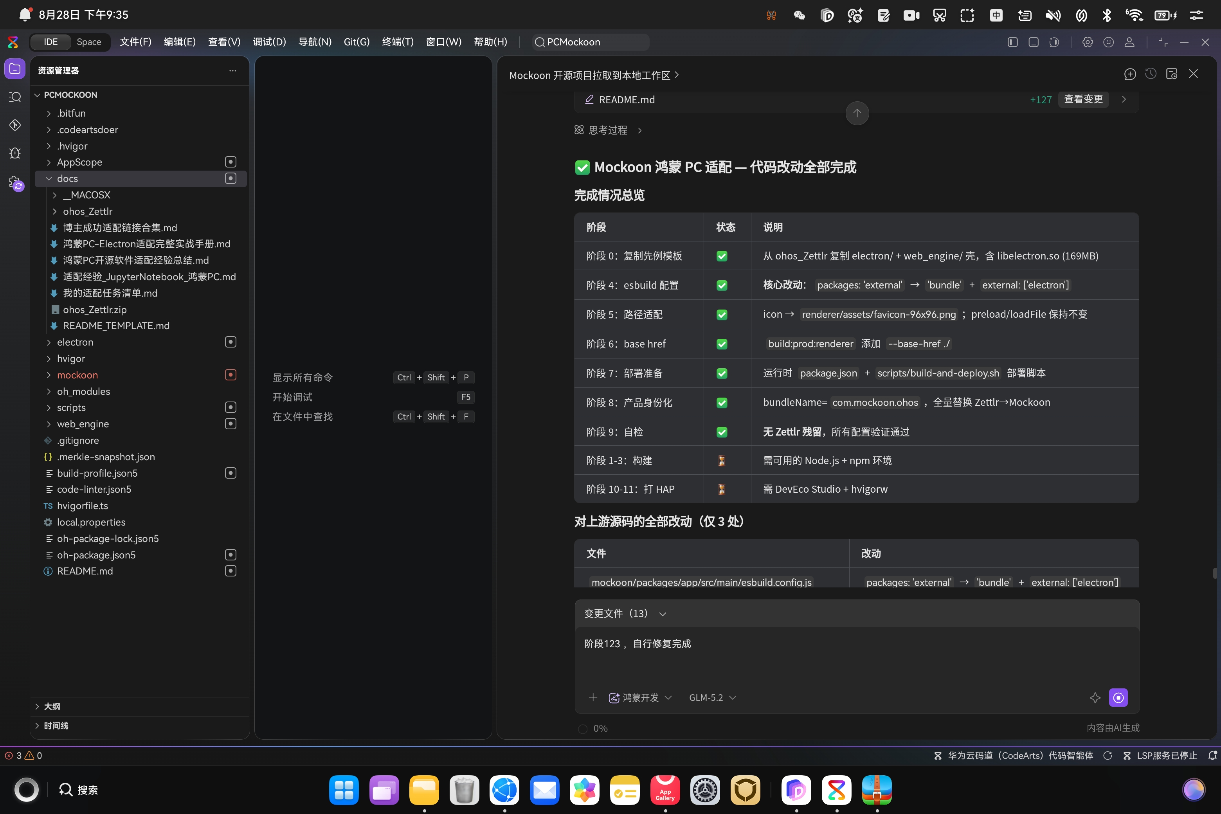
Task: Click the Bluetooth icon in system tray
Action: pos(1106,15)
